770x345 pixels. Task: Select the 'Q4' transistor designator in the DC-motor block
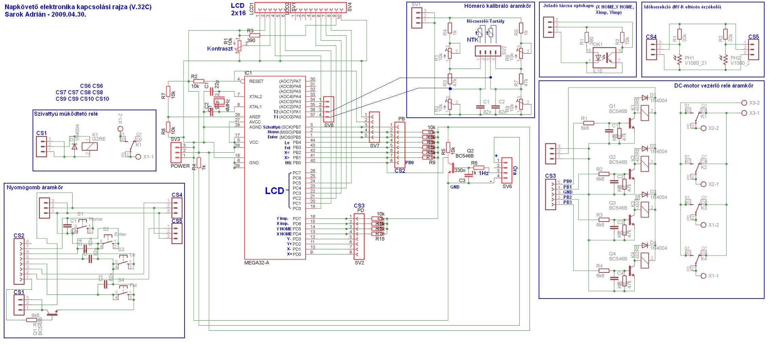(x=612, y=254)
